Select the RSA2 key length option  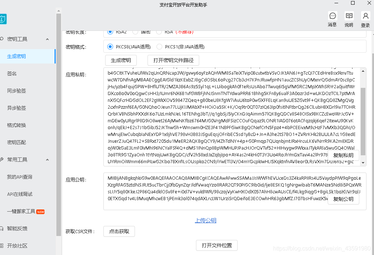(x=110, y=32)
